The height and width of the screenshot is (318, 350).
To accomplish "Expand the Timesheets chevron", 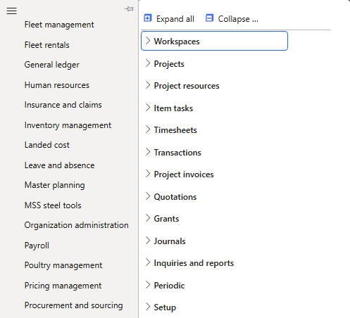I will (148, 129).
